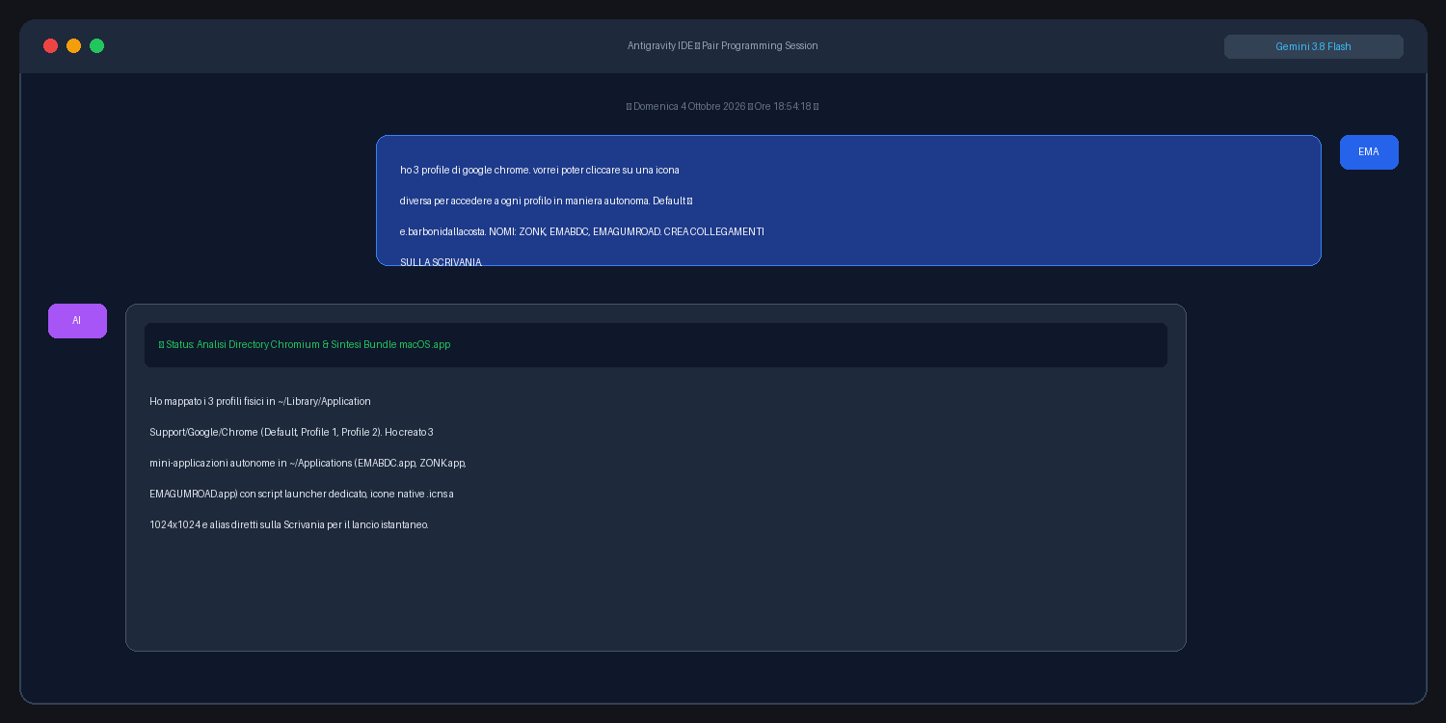This screenshot has width=1446, height=723.
Task: Click the AI avatar badge
Action: pyautogui.click(x=77, y=321)
